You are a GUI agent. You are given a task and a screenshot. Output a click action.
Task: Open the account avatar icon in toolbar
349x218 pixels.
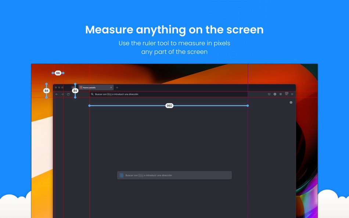tap(275, 94)
